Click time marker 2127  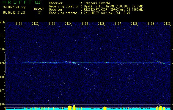[118, 23]
